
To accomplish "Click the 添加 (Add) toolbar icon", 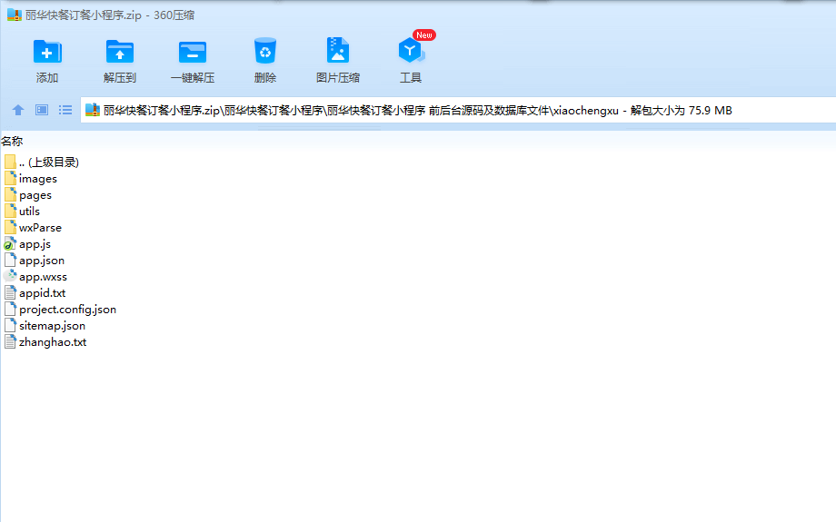I will coord(47,53).
